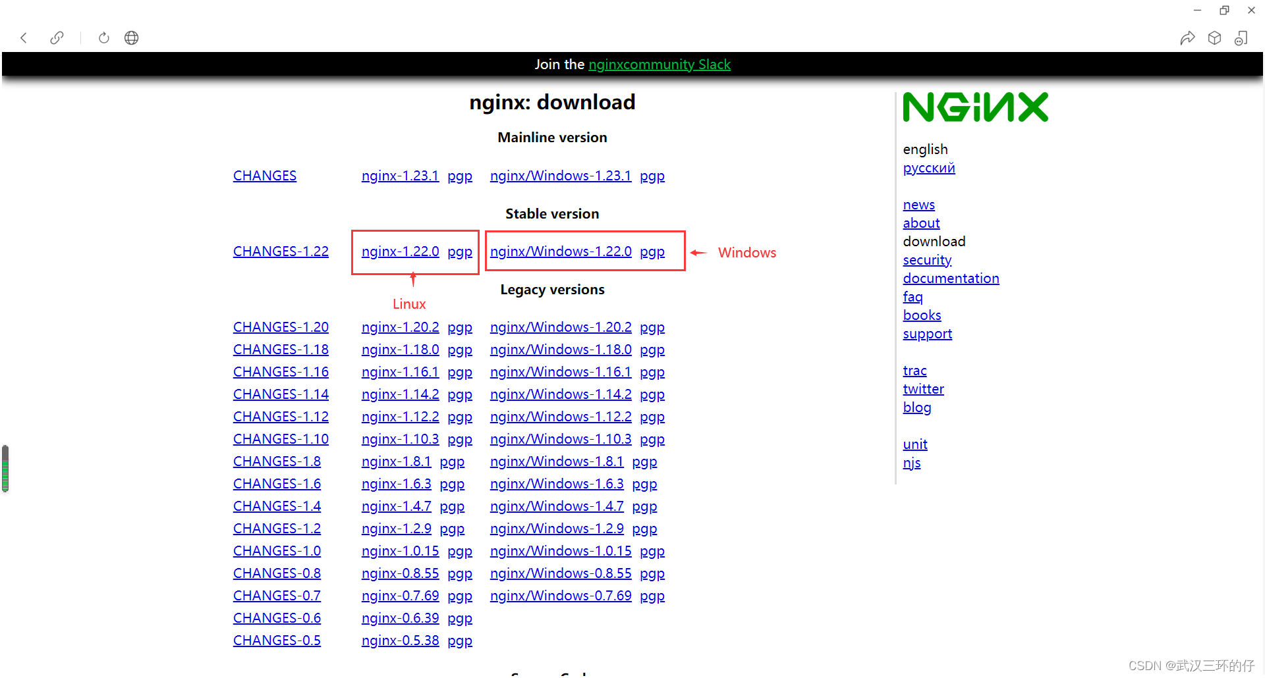This screenshot has width=1265, height=678.
Task: Download nginx-1.18.0
Action: click(400, 350)
